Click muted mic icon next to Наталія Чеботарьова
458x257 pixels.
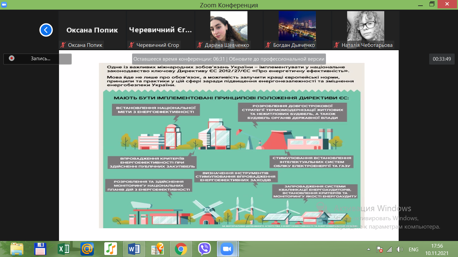336,45
